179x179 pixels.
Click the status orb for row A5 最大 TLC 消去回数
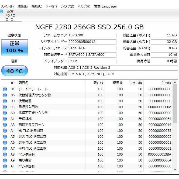(5, 137)
